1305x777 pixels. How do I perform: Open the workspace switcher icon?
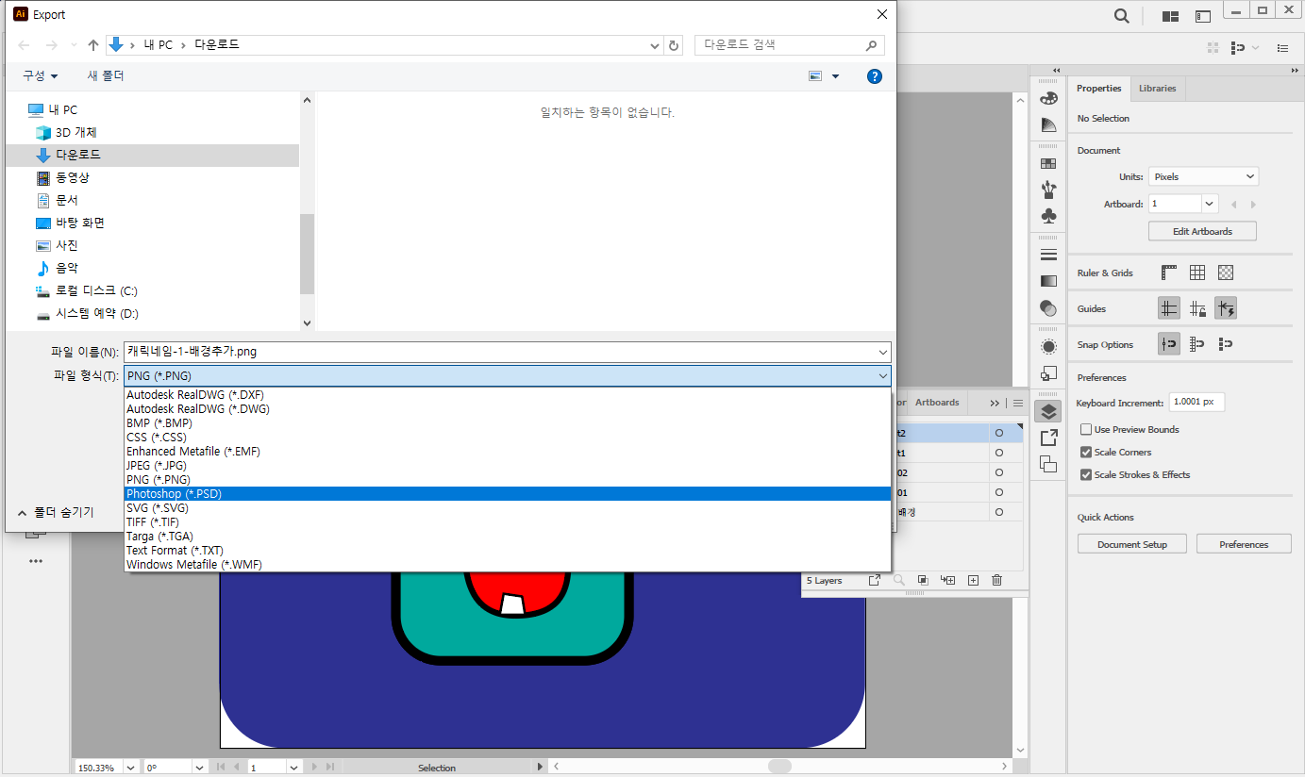(1203, 16)
